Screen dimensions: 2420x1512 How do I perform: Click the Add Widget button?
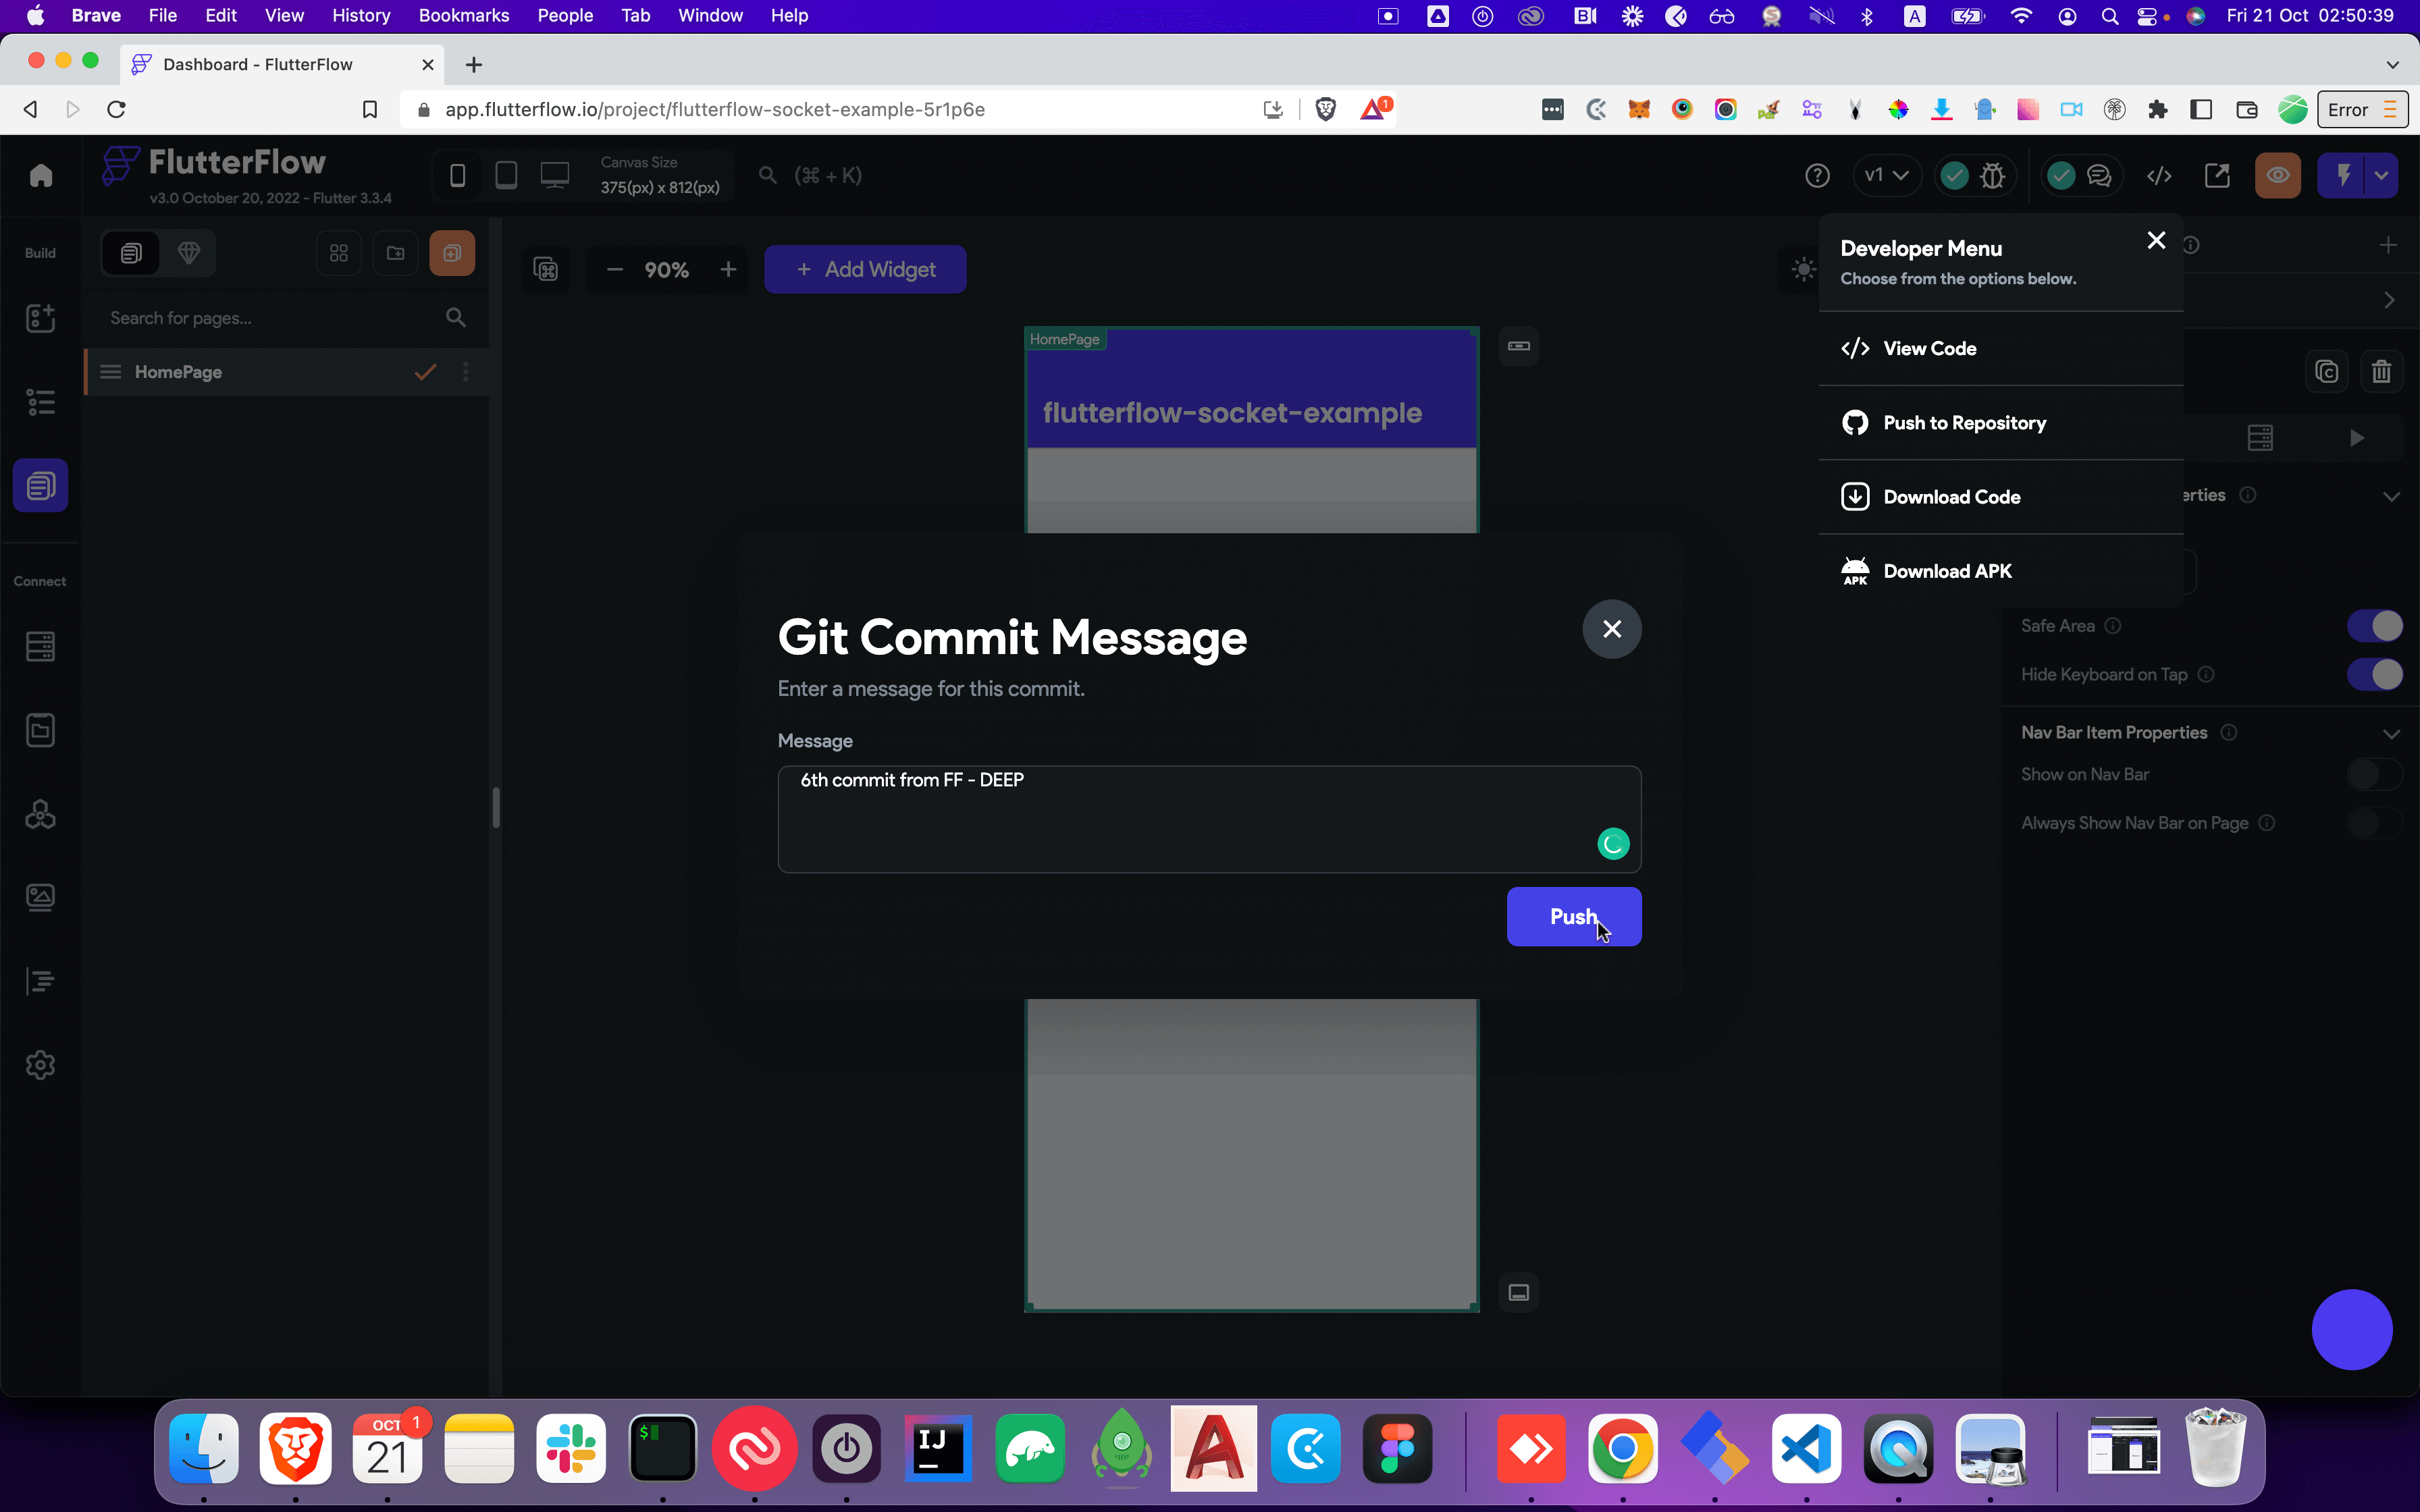[865, 270]
